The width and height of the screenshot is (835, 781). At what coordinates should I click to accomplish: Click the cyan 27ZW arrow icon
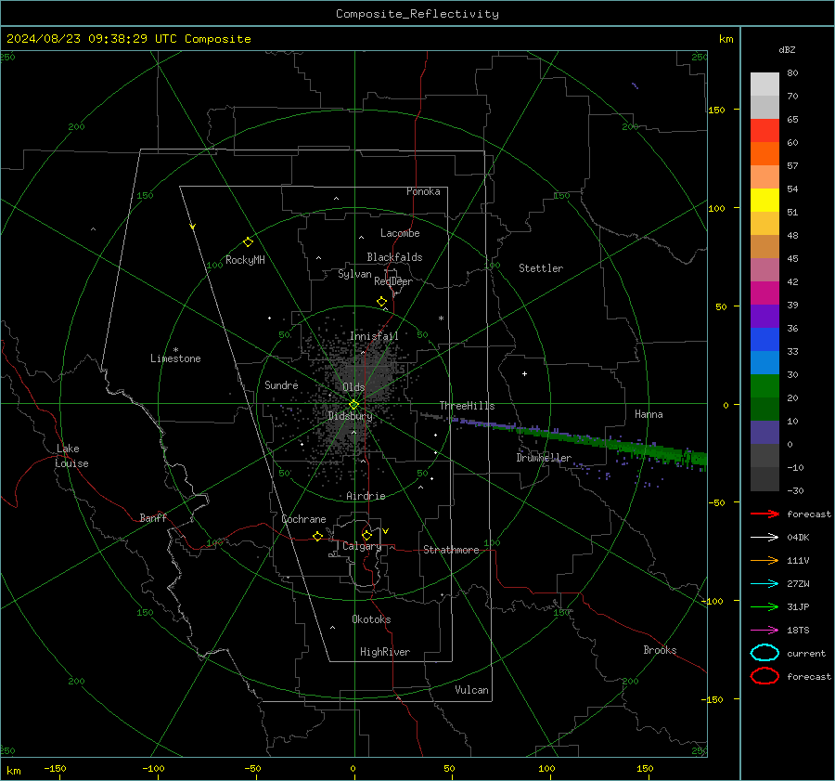pyautogui.click(x=764, y=584)
